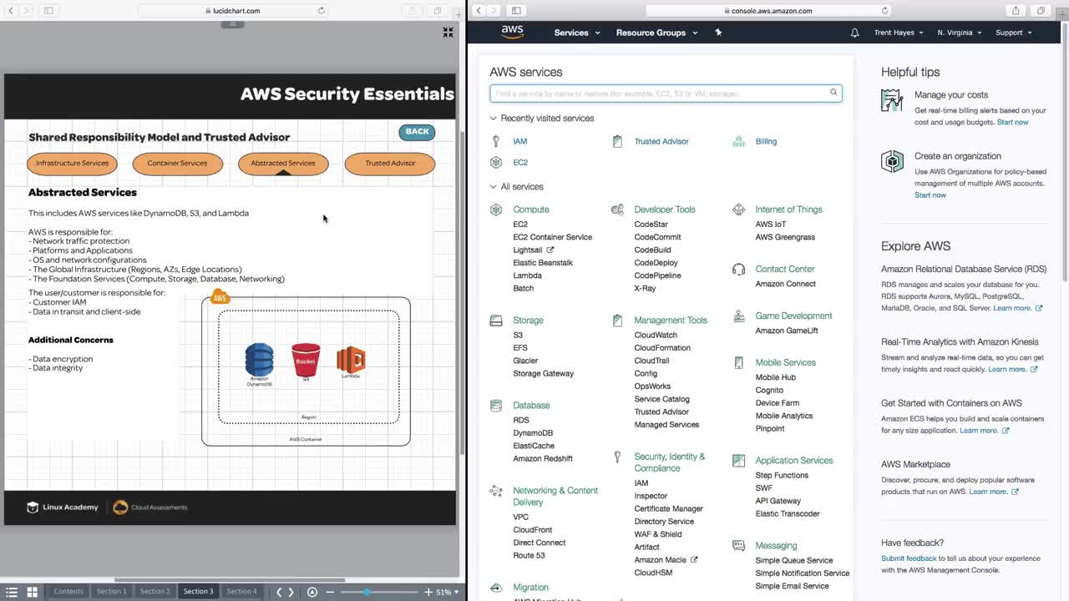
Task: Switch to the Contents tab in Lucidchart
Action: click(68, 591)
